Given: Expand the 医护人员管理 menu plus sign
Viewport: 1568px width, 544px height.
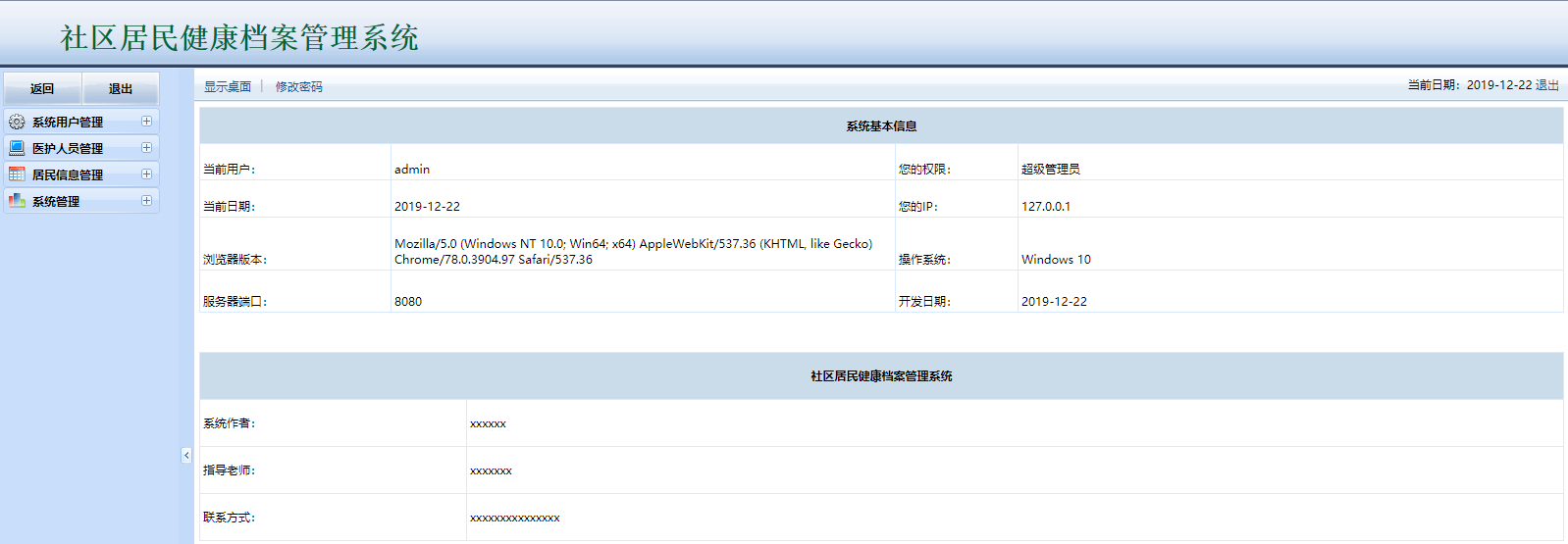Looking at the screenshot, I should click(x=146, y=148).
